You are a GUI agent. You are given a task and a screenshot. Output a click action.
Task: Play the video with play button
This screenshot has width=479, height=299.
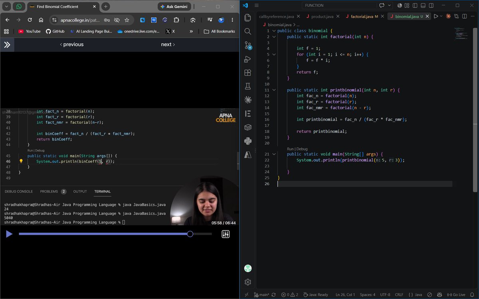9,234
